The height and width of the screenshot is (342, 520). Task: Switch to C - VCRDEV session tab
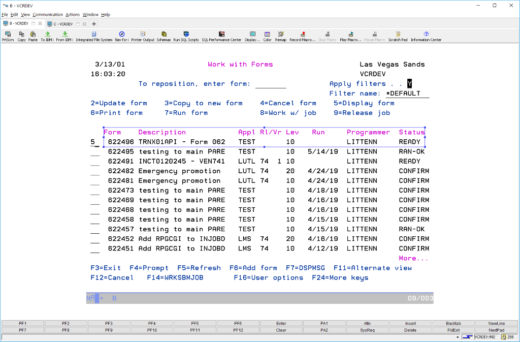(x=63, y=24)
